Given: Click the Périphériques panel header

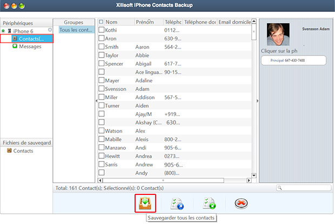Looking at the screenshot, I should pyautogui.click(x=26, y=23).
